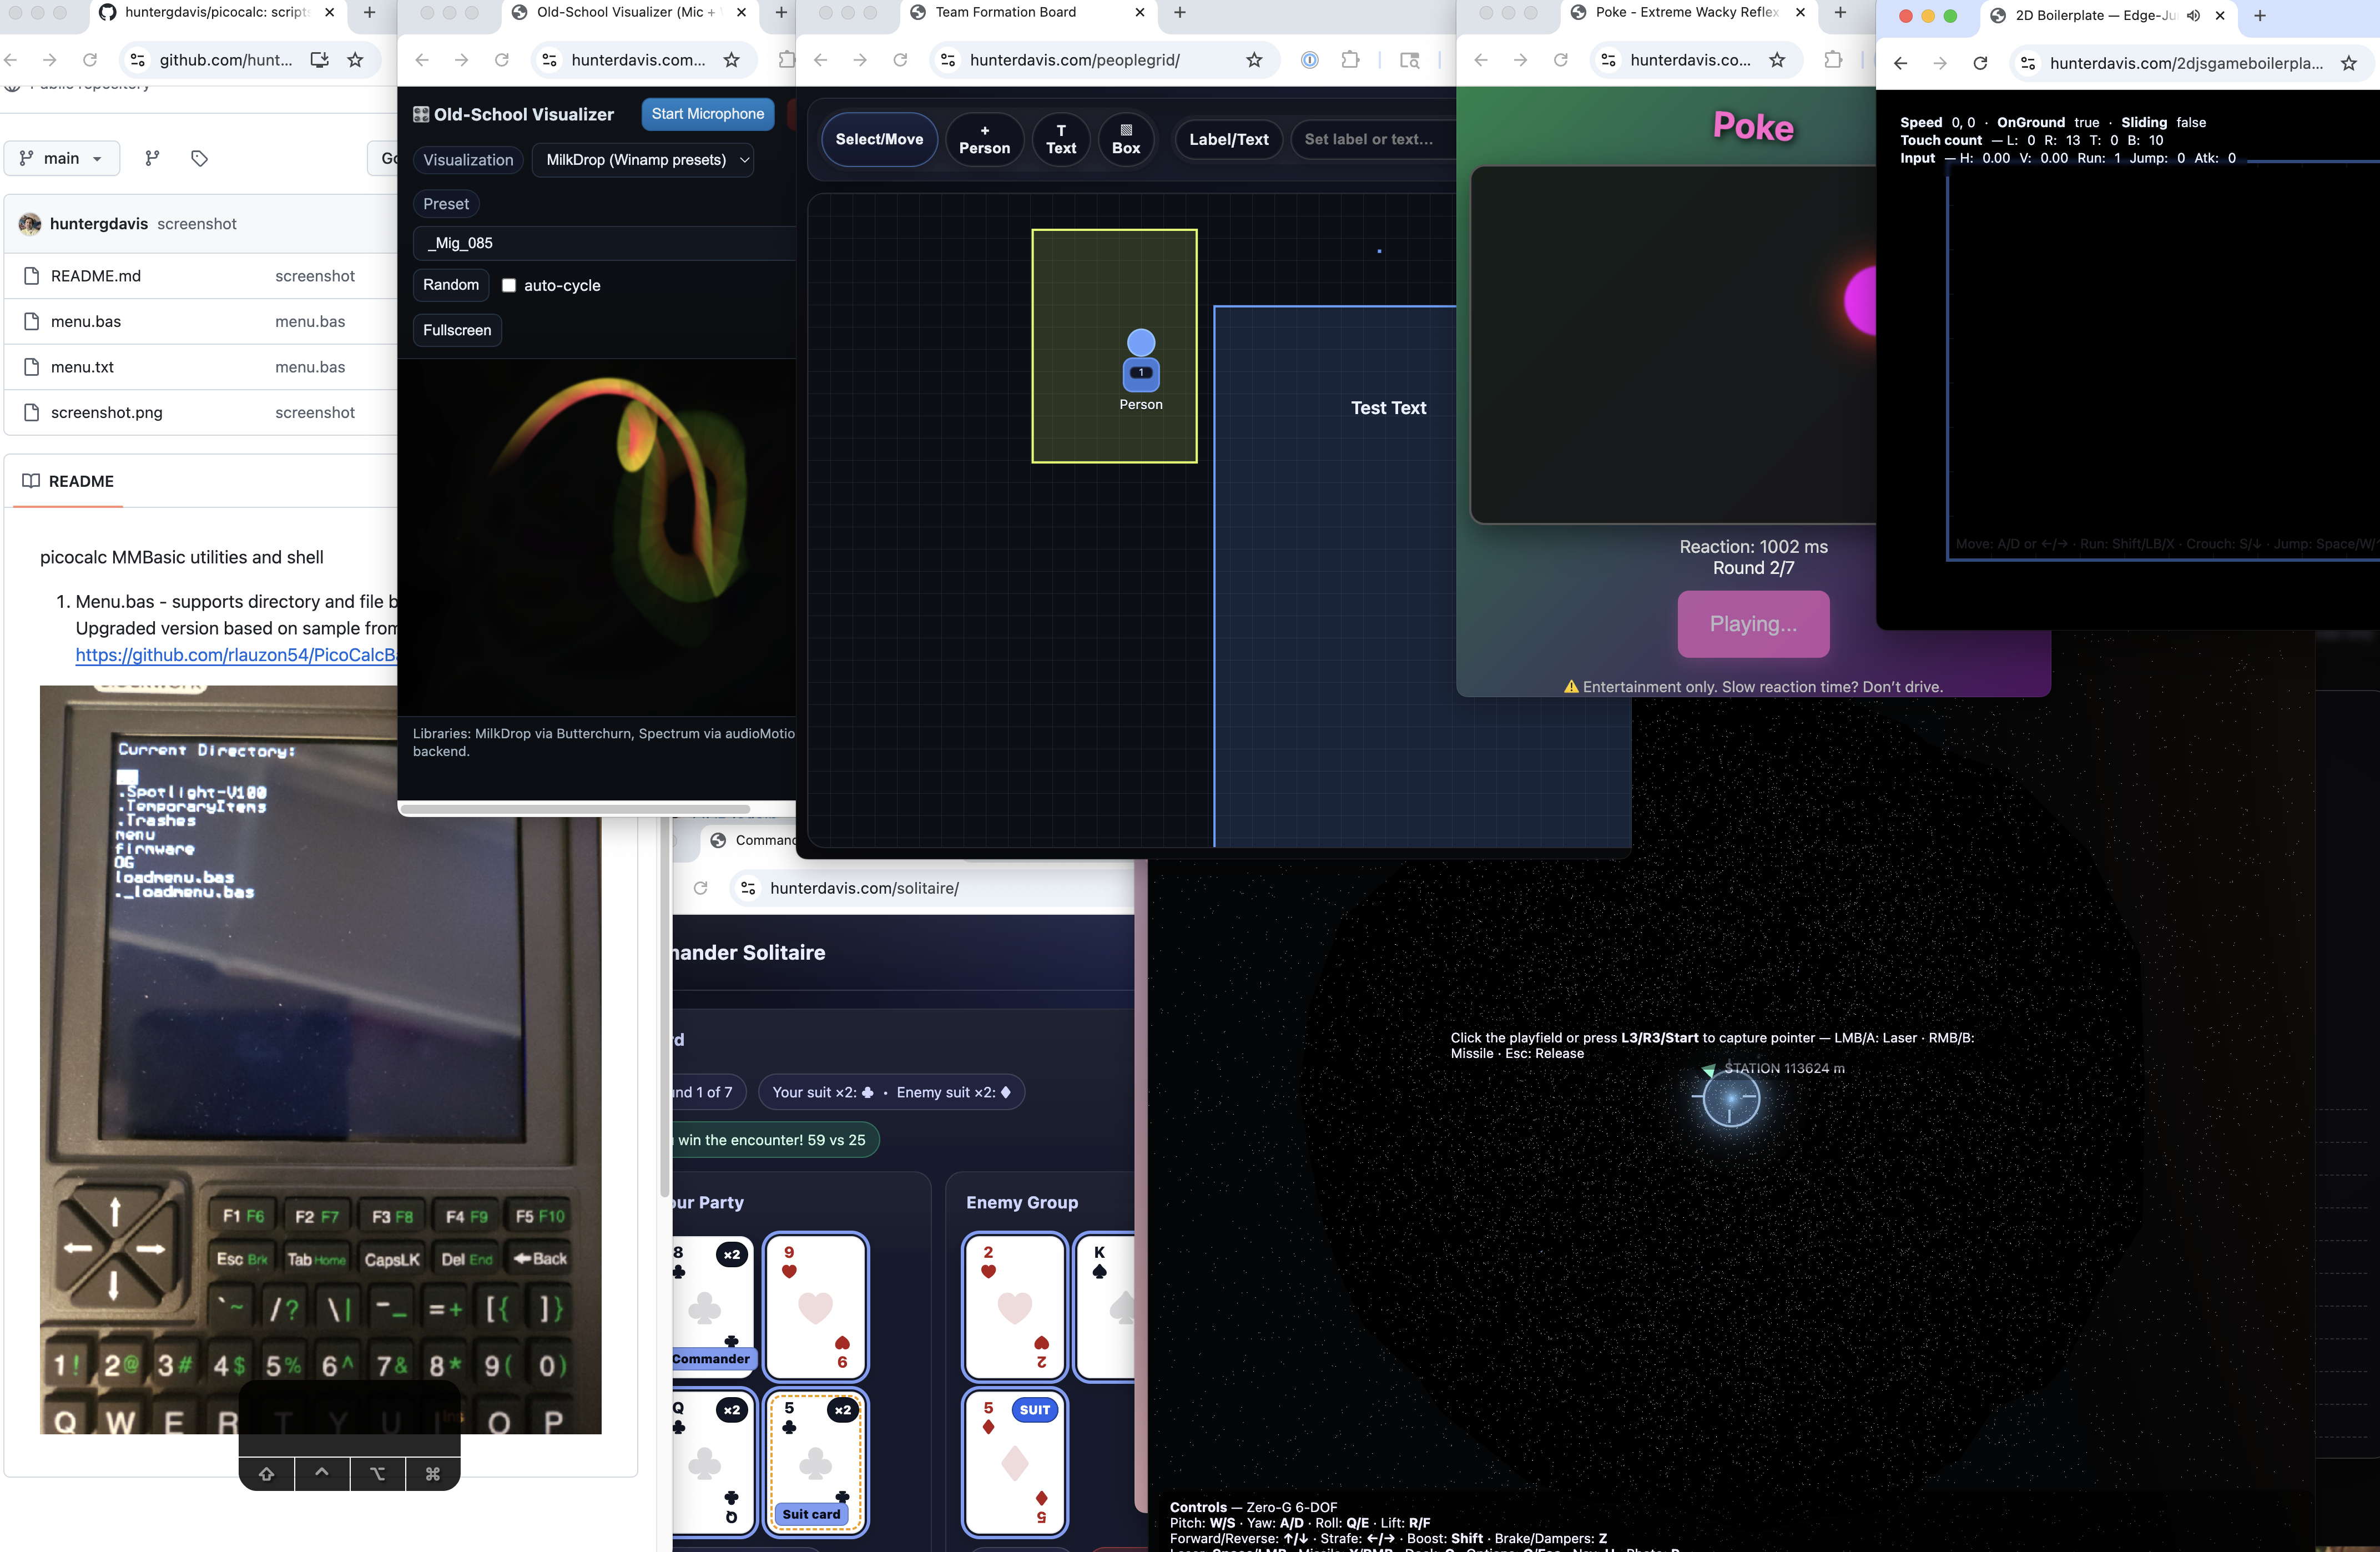Open the main branch dropdown

click(62, 158)
